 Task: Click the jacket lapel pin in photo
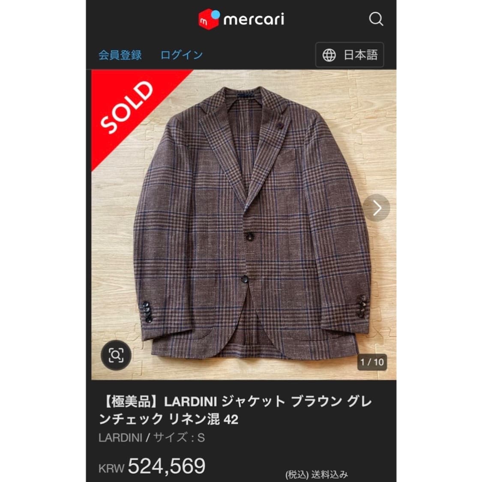pyautogui.click(x=279, y=125)
